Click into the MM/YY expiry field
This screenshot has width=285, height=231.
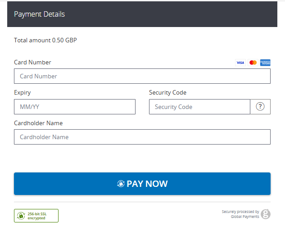point(75,107)
